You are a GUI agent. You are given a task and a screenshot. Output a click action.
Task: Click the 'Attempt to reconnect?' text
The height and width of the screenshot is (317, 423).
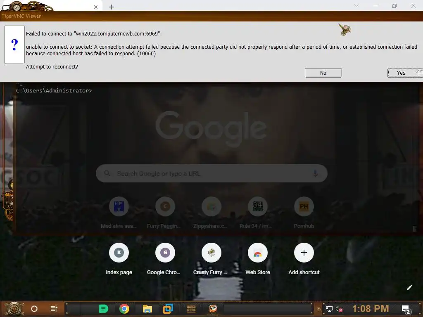click(52, 66)
